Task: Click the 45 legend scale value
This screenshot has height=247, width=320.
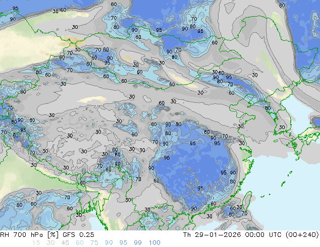Action: coord(65,243)
